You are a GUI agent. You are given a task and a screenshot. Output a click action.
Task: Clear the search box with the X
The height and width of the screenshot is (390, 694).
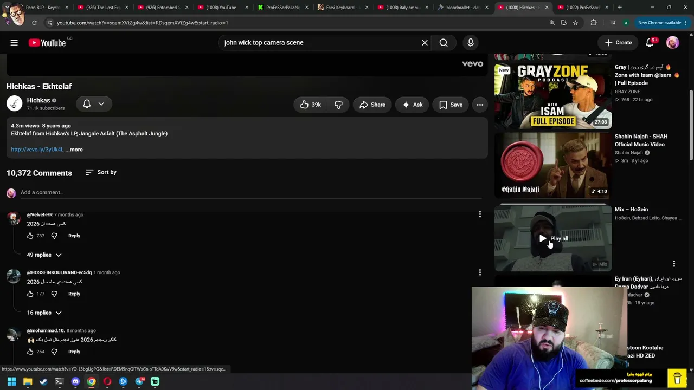click(425, 43)
